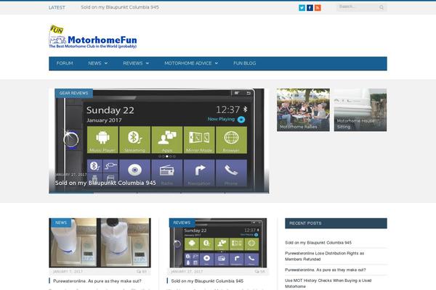Open recent post 'Purewateronline Lose Distribution Rights'
This screenshot has height=290, width=436.
point(325,256)
